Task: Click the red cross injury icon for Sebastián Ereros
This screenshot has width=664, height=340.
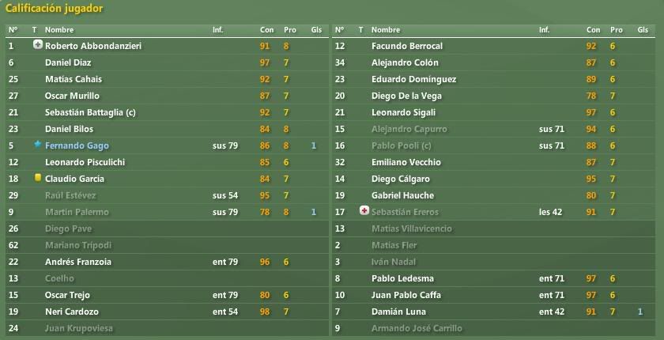Action: pyautogui.click(x=364, y=211)
